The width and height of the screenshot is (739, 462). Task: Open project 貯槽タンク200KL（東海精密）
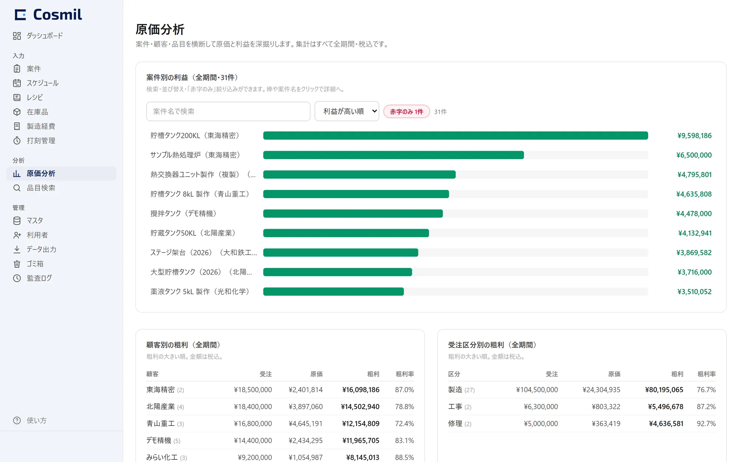pyautogui.click(x=195, y=136)
